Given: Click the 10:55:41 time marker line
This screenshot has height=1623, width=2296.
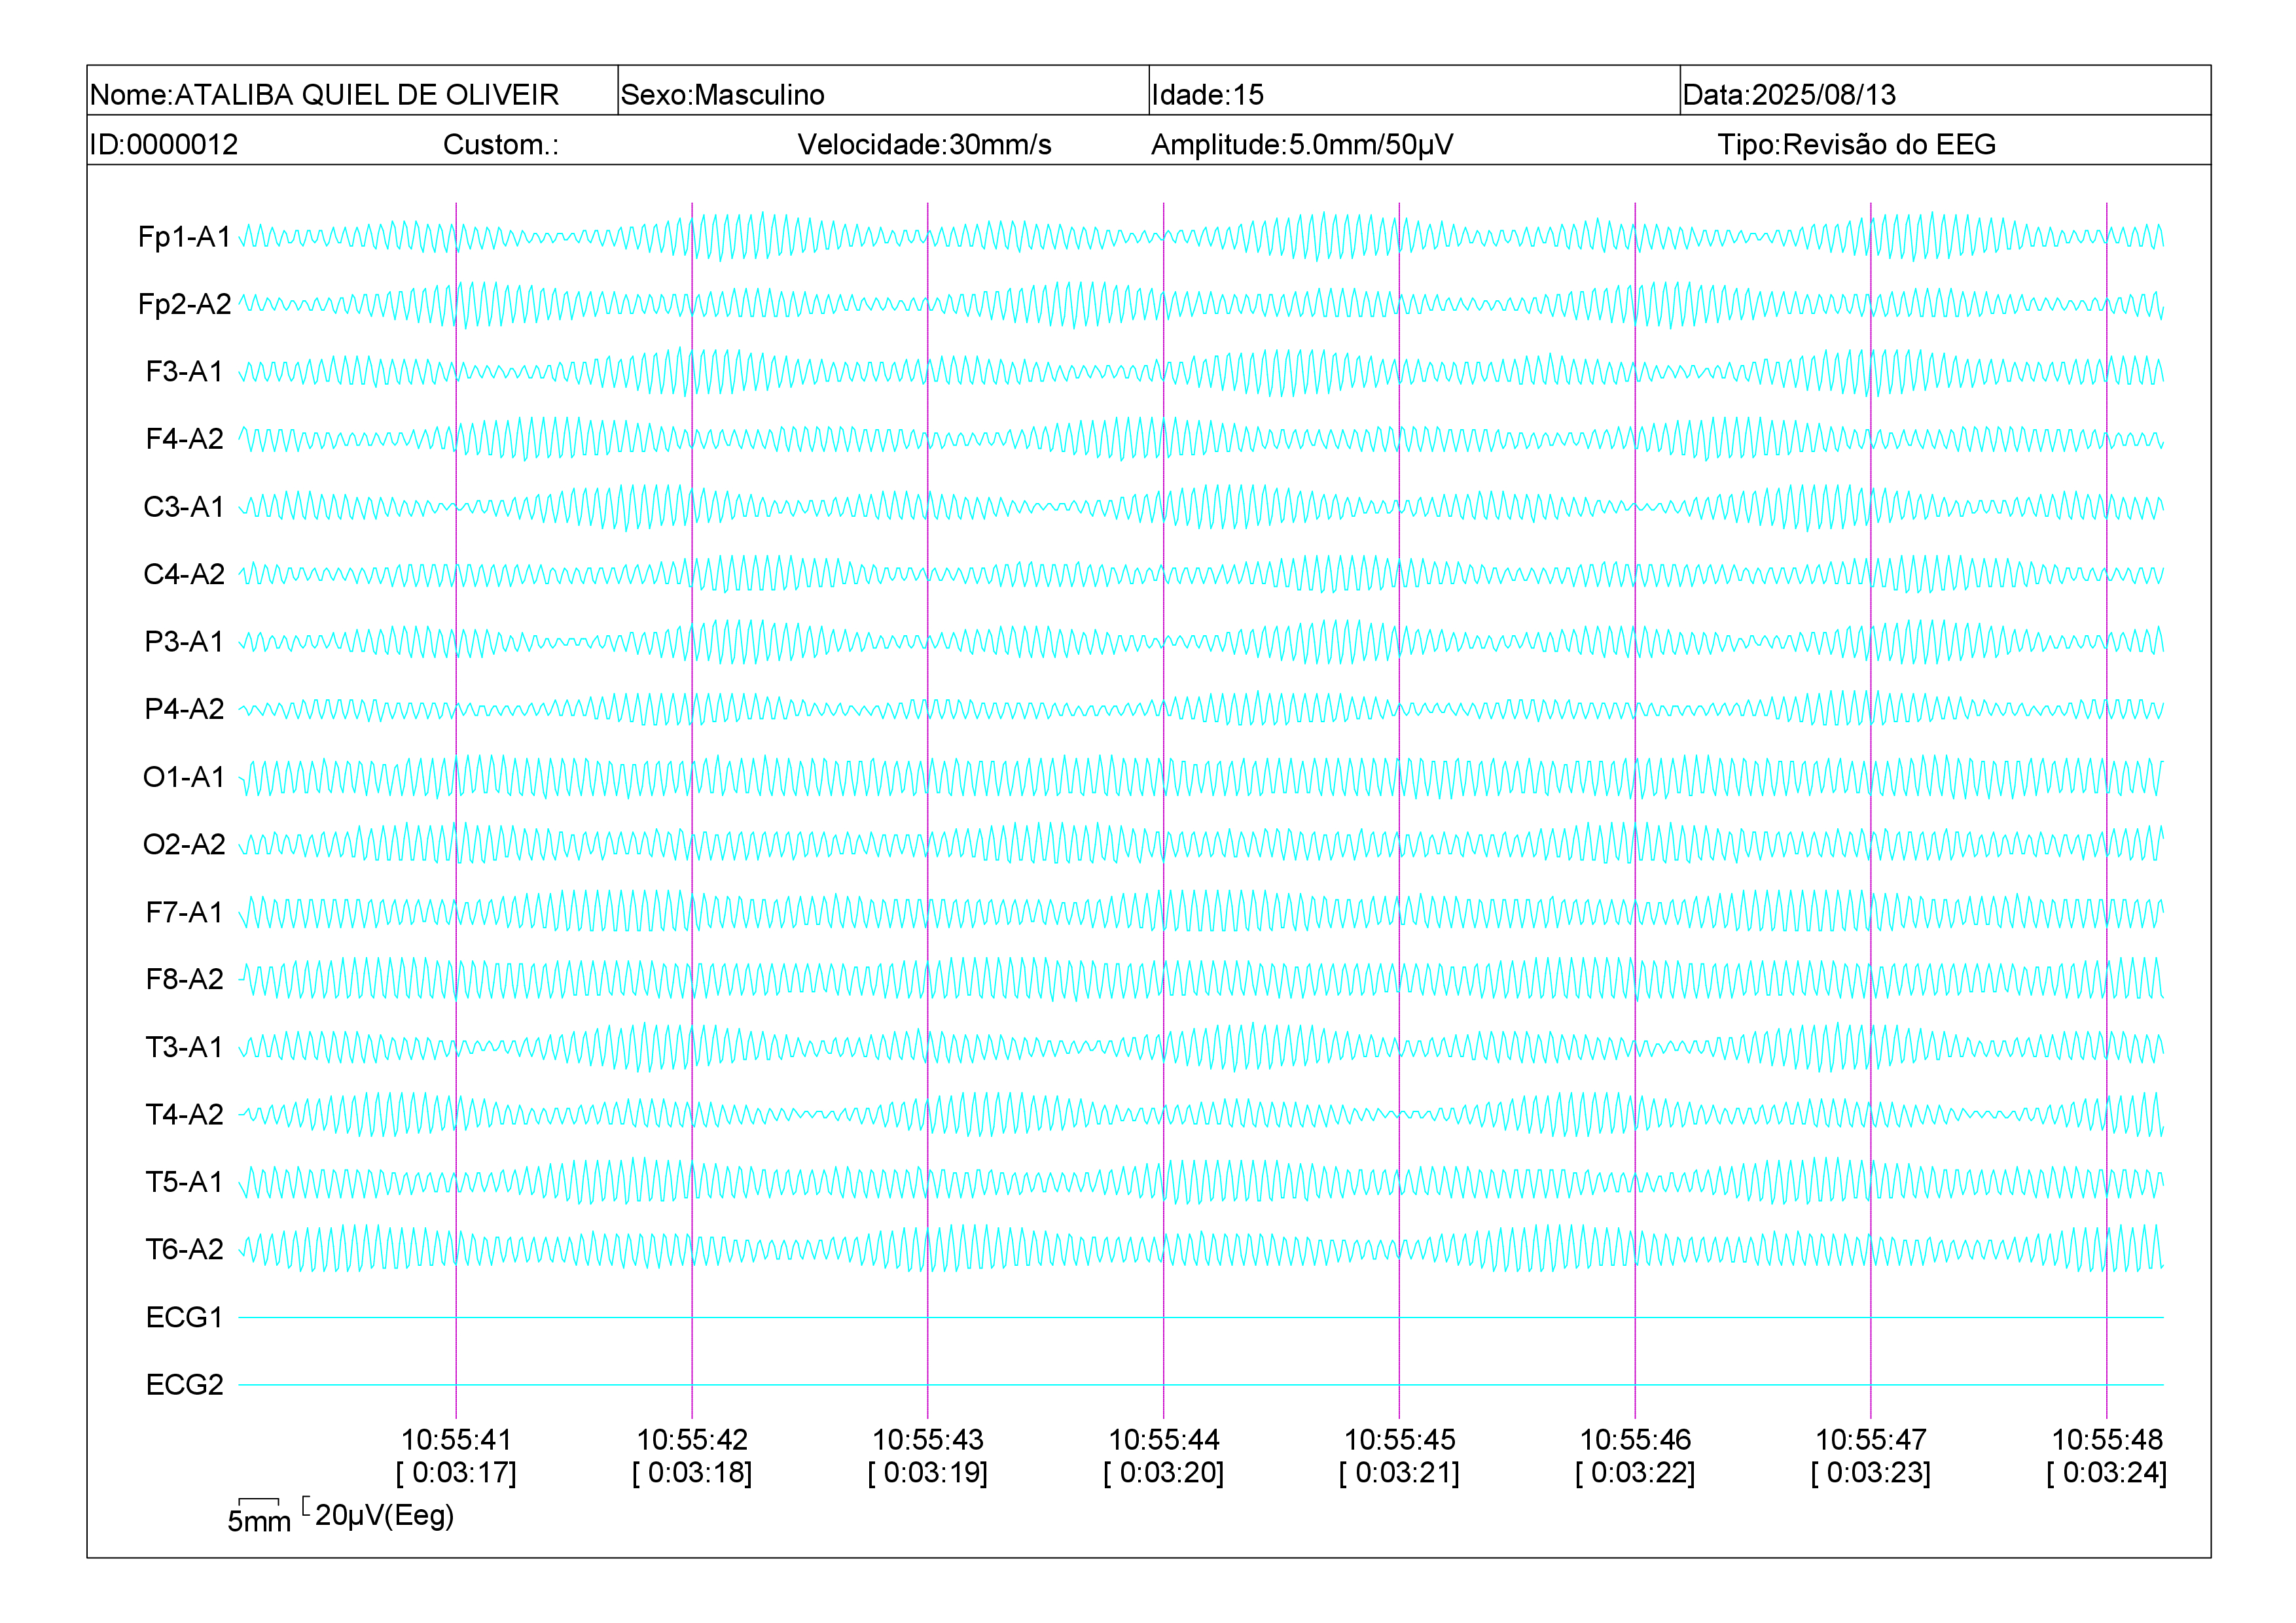Looking at the screenshot, I should (x=456, y=809).
